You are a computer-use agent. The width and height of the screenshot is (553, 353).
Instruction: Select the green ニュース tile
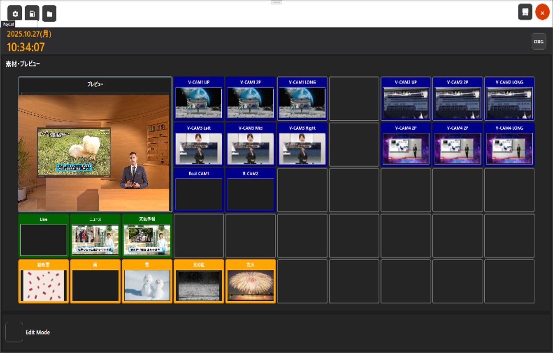tap(95, 236)
